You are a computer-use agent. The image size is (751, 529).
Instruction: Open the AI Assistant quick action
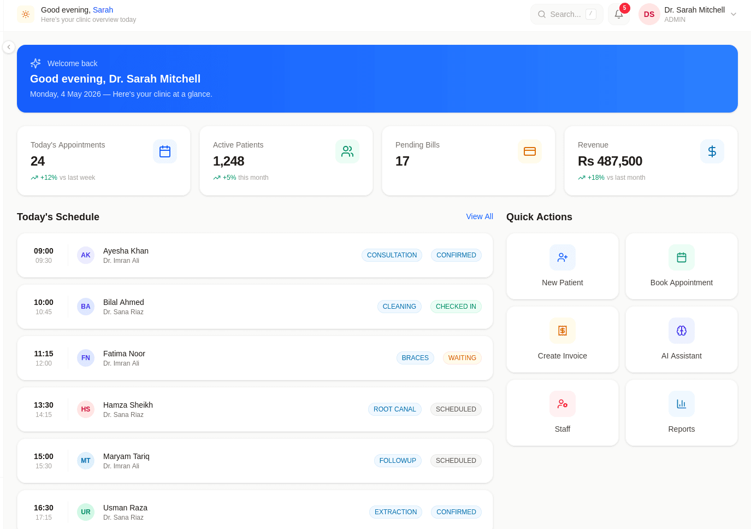pyautogui.click(x=682, y=339)
